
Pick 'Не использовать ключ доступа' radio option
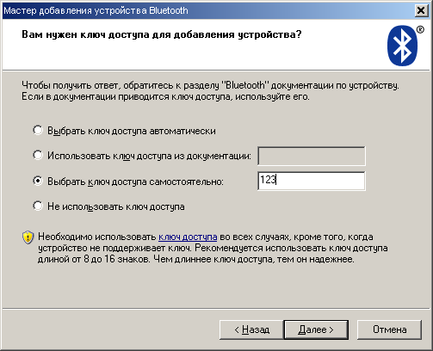(38, 206)
